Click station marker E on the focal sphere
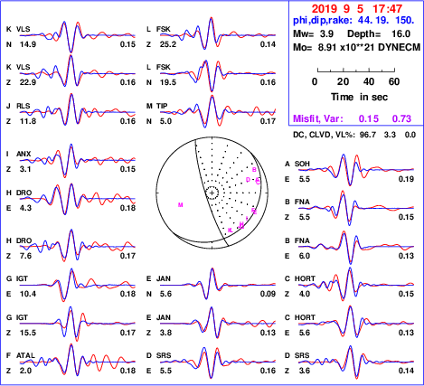Screen dimensions: 424x386 (254, 211)
